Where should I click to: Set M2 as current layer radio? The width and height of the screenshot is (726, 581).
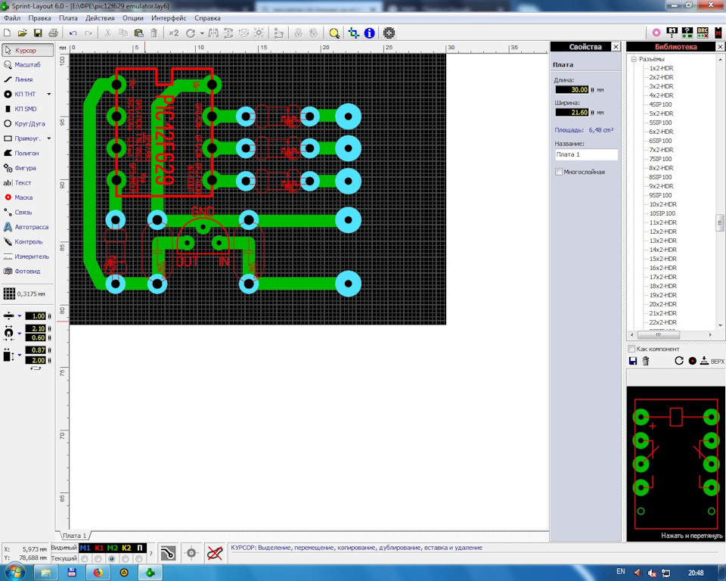click(112, 559)
